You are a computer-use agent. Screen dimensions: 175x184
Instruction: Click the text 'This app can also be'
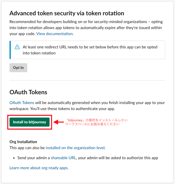coord(27,148)
